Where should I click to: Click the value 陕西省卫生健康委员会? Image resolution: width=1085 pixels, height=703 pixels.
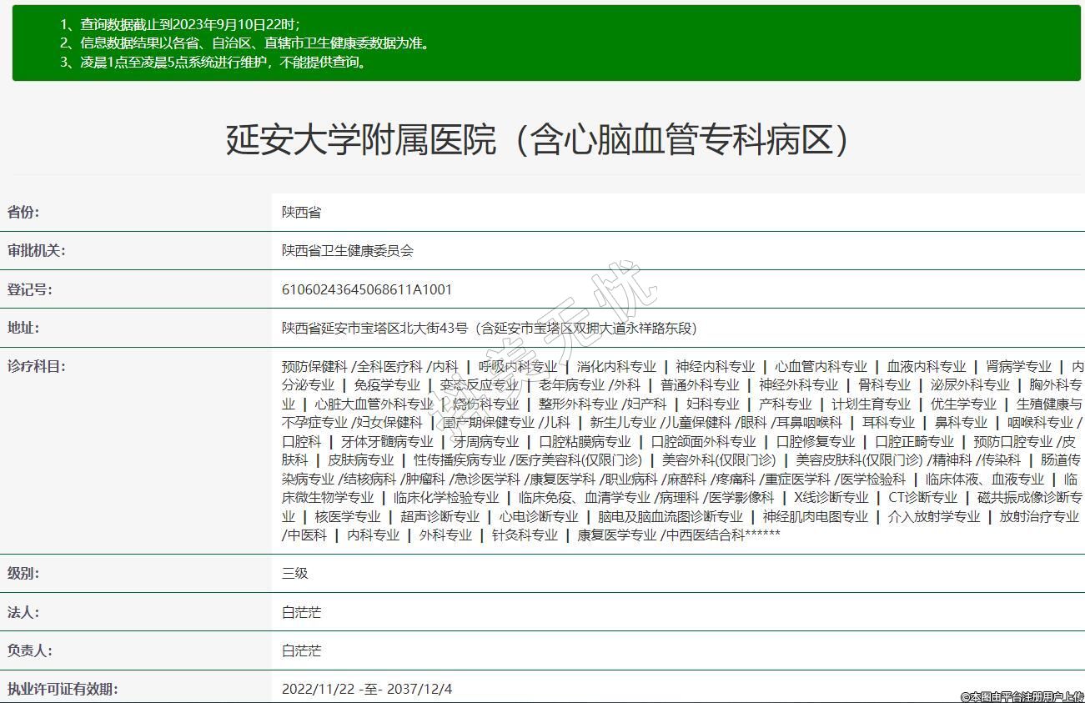click(347, 251)
